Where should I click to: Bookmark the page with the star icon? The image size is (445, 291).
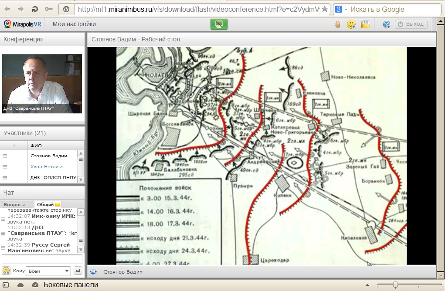[324, 9]
